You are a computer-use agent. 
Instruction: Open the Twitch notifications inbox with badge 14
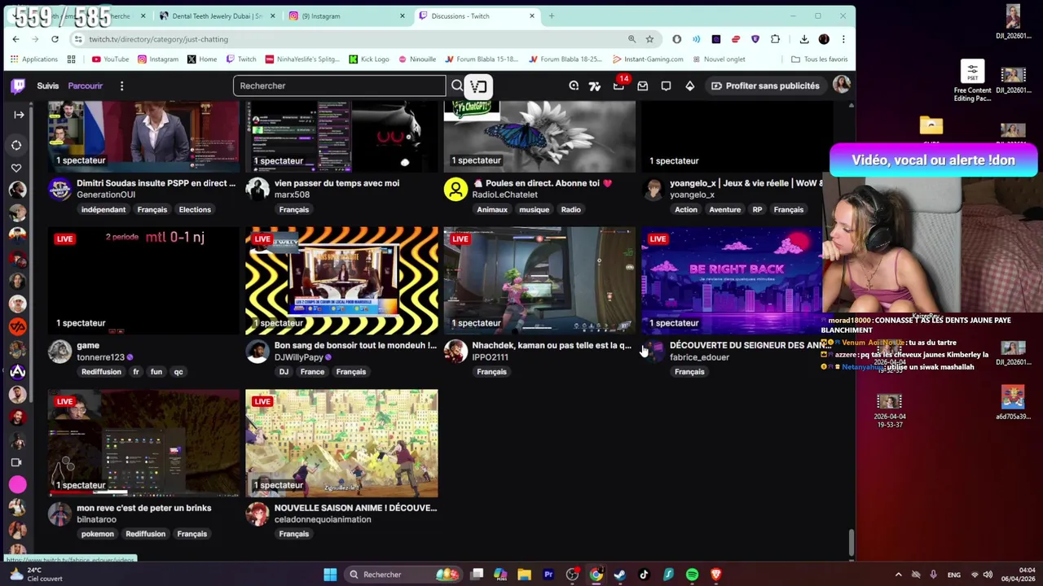click(x=619, y=85)
